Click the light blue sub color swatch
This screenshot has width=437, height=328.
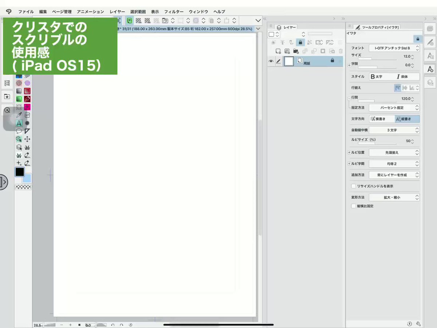(27, 178)
